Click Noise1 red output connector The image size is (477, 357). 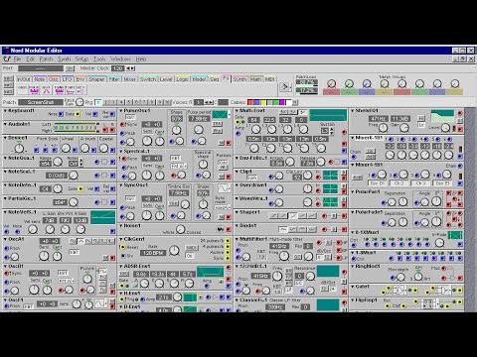click(229, 229)
